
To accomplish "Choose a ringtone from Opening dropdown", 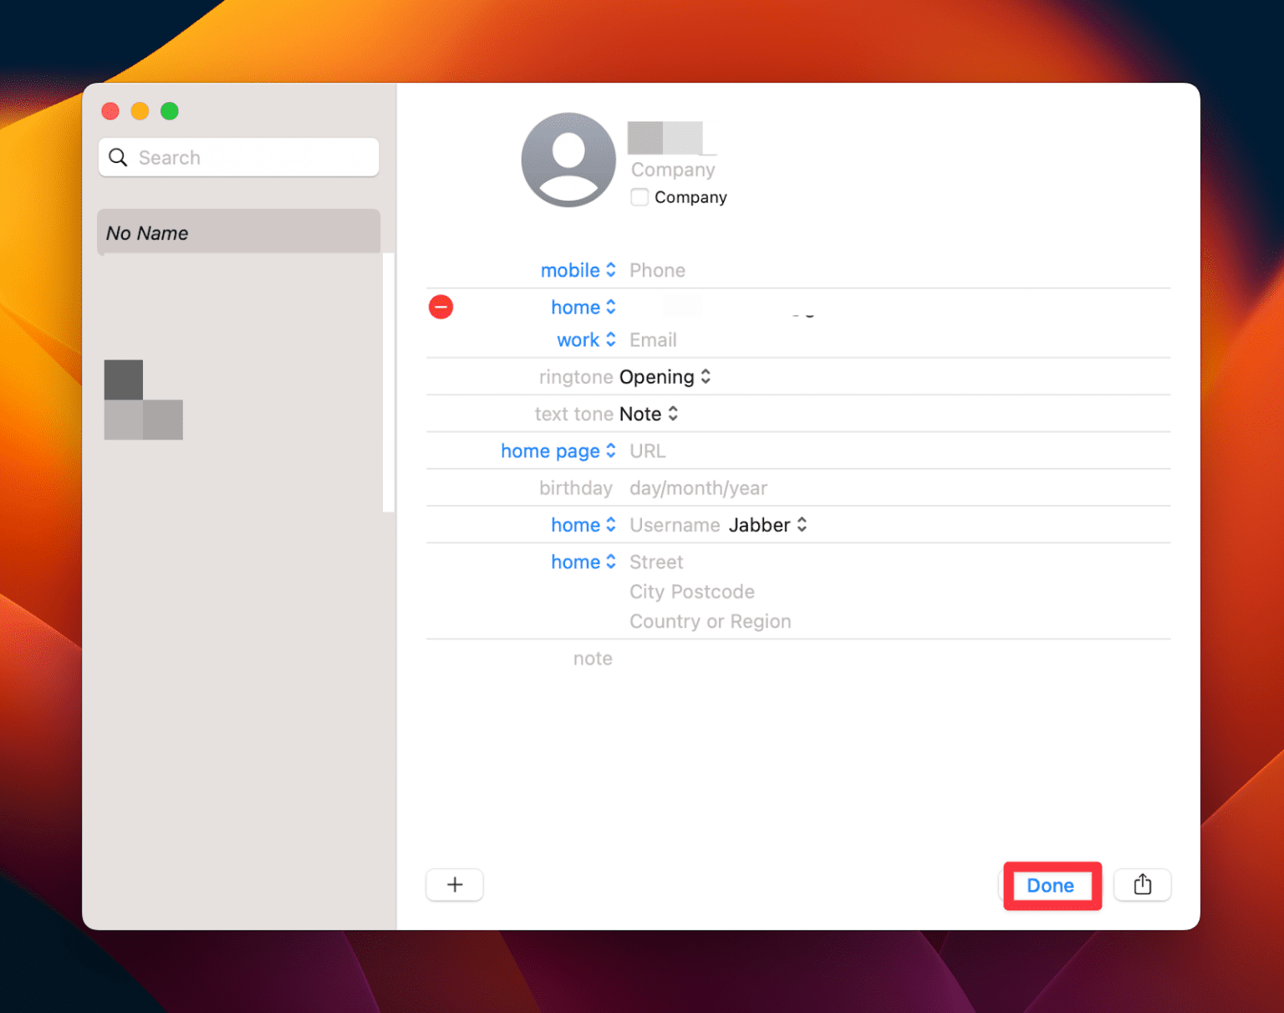I will [x=665, y=377].
